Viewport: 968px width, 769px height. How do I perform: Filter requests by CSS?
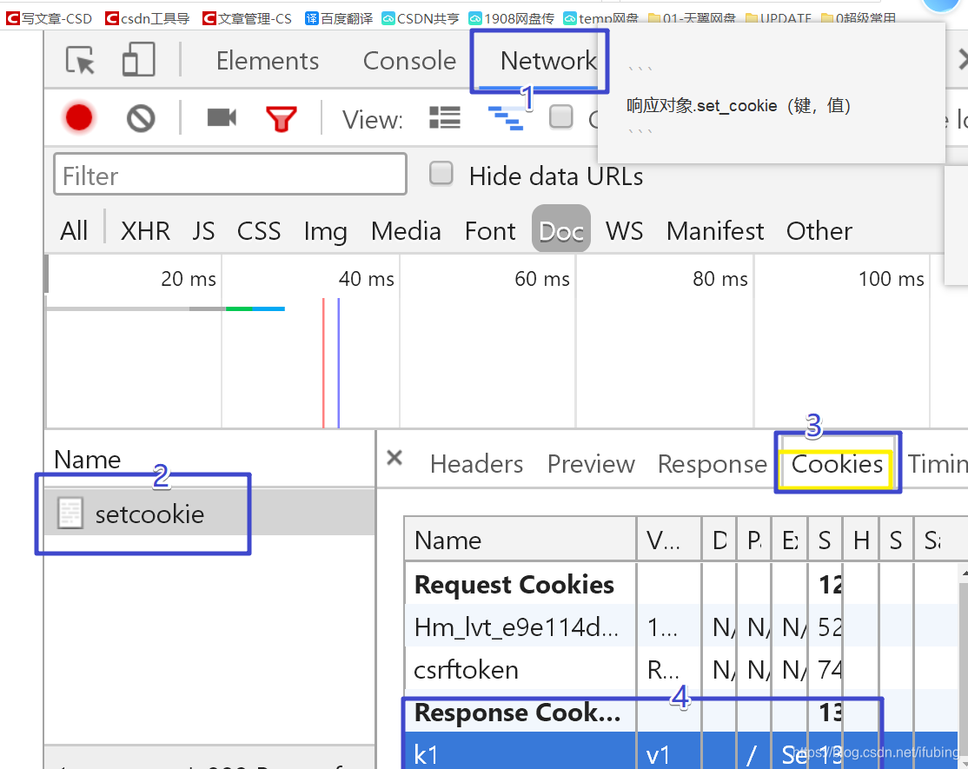(x=259, y=231)
